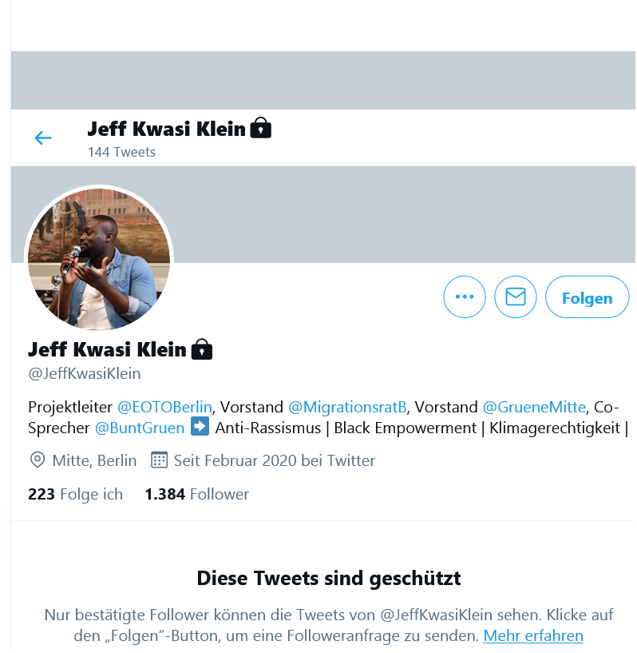Click the lock icon next to the profile name
Image resolution: width=637 pixels, height=653 pixels.
click(202, 349)
